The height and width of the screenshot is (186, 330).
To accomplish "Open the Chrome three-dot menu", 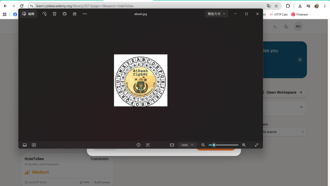I will tap(325, 6).
